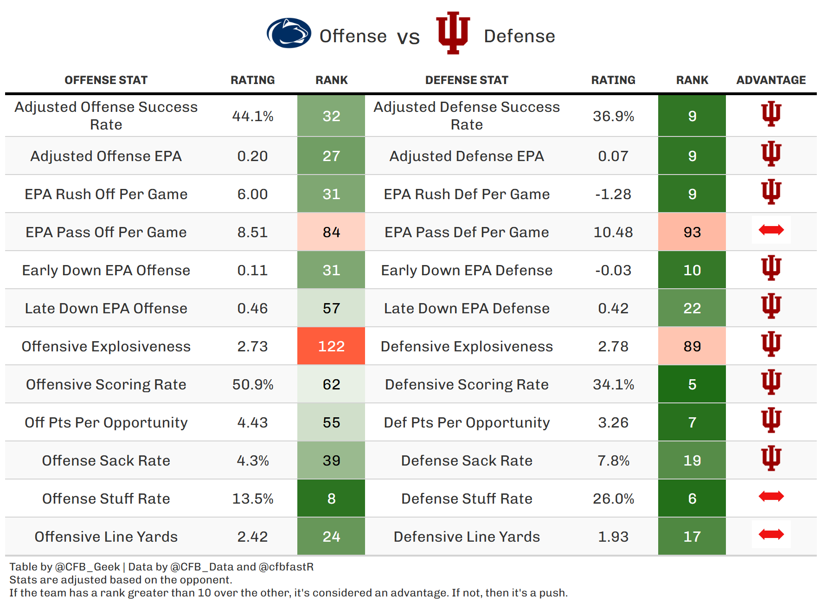This screenshot has height=609, width=821.
Task: Click the Indiana advantage icon for Scoring Rate
Action: (x=771, y=382)
